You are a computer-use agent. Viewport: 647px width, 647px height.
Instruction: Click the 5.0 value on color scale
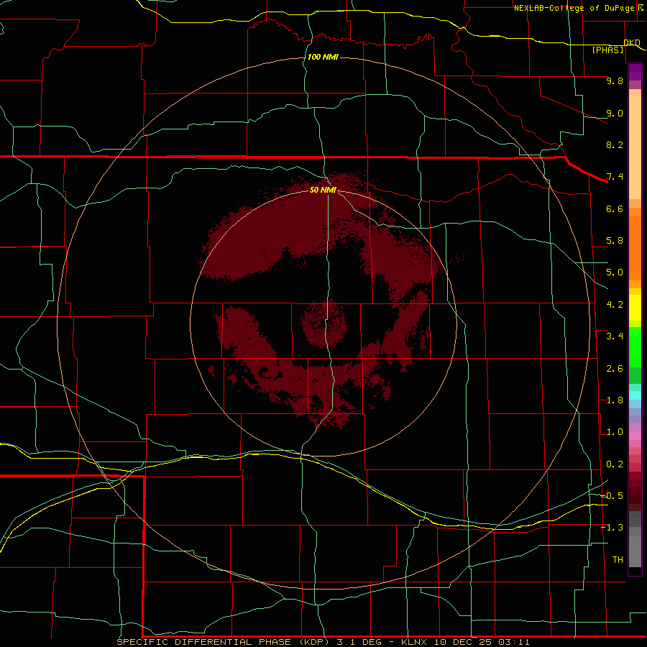click(x=615, y=272)
